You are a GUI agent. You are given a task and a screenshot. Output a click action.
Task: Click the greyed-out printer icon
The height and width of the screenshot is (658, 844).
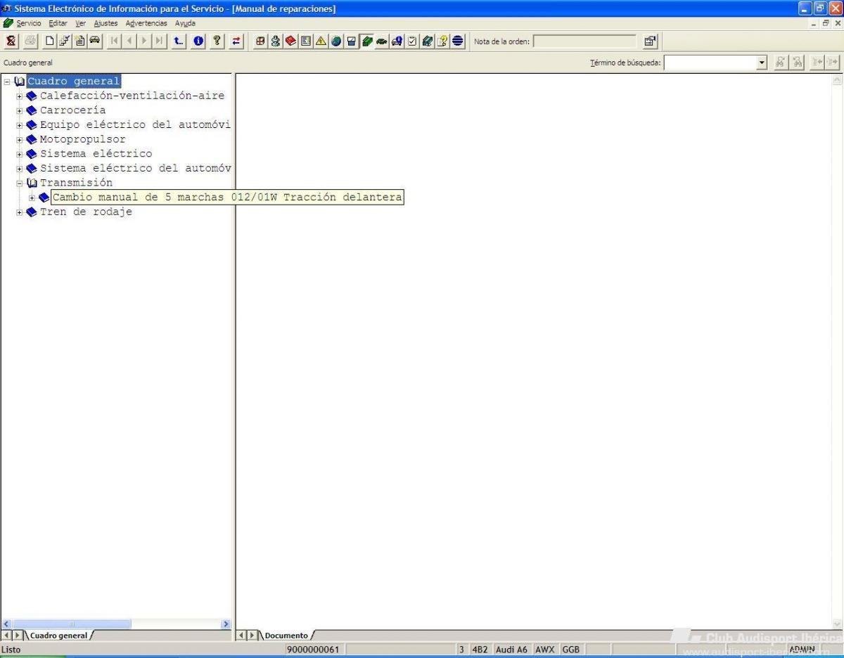click(x=30, y=41)
